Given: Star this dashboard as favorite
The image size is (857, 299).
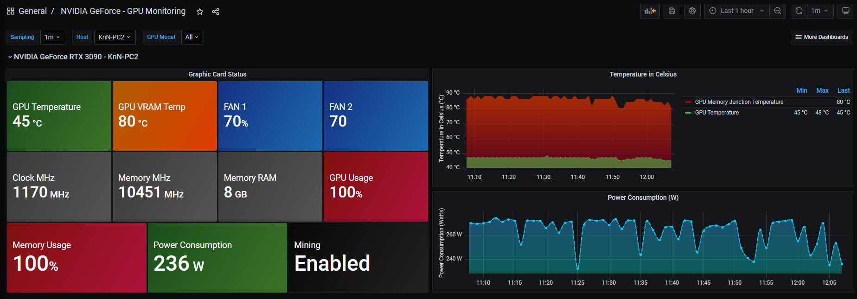Looking at the screenshot, I should coord(200,12).
